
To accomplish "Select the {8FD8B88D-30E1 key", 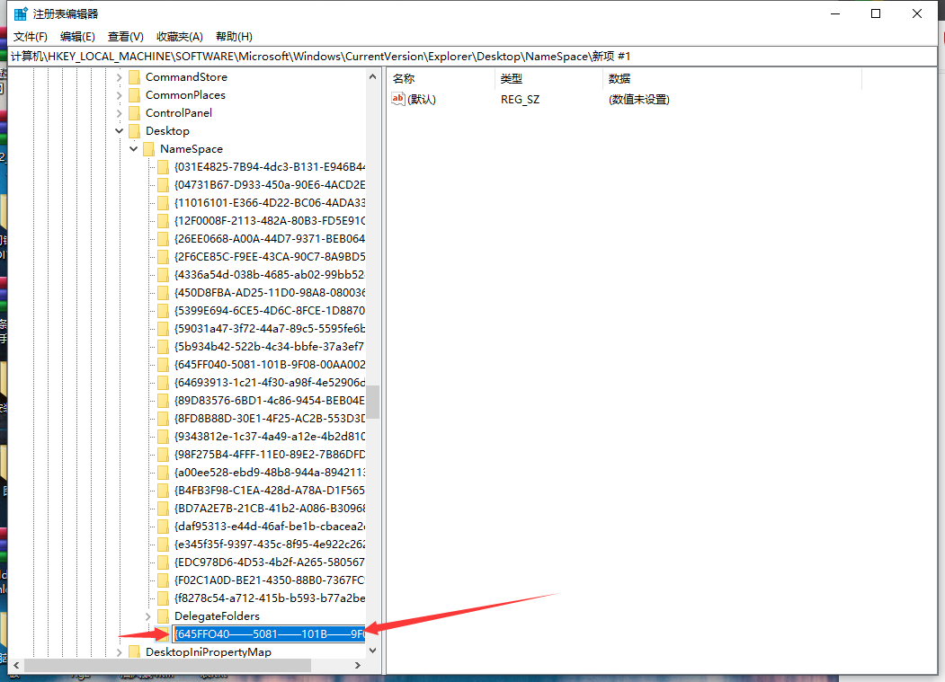I will pos(270,419).
